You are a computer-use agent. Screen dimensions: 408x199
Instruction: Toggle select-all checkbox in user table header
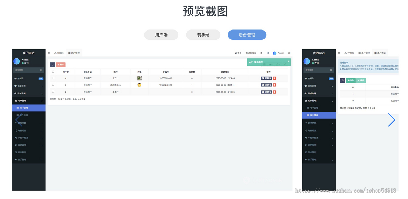coord(53,72)
